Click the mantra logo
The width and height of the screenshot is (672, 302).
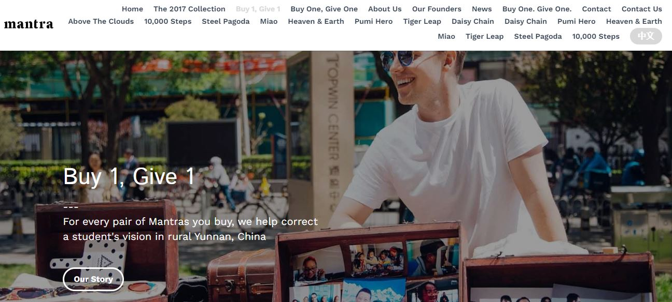click(29, 24)
